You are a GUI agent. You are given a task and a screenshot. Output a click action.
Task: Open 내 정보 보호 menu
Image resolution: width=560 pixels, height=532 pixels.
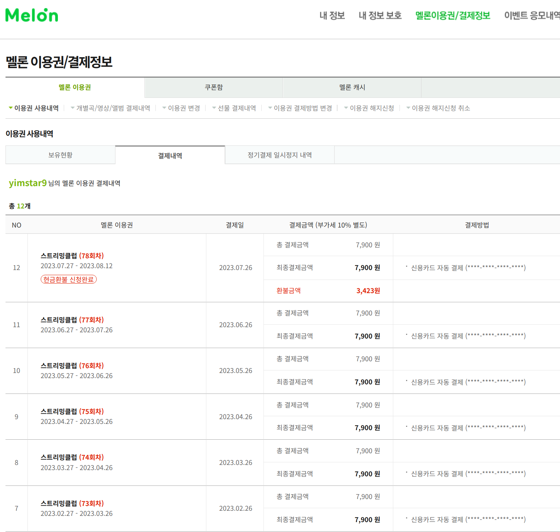[380, 15]
